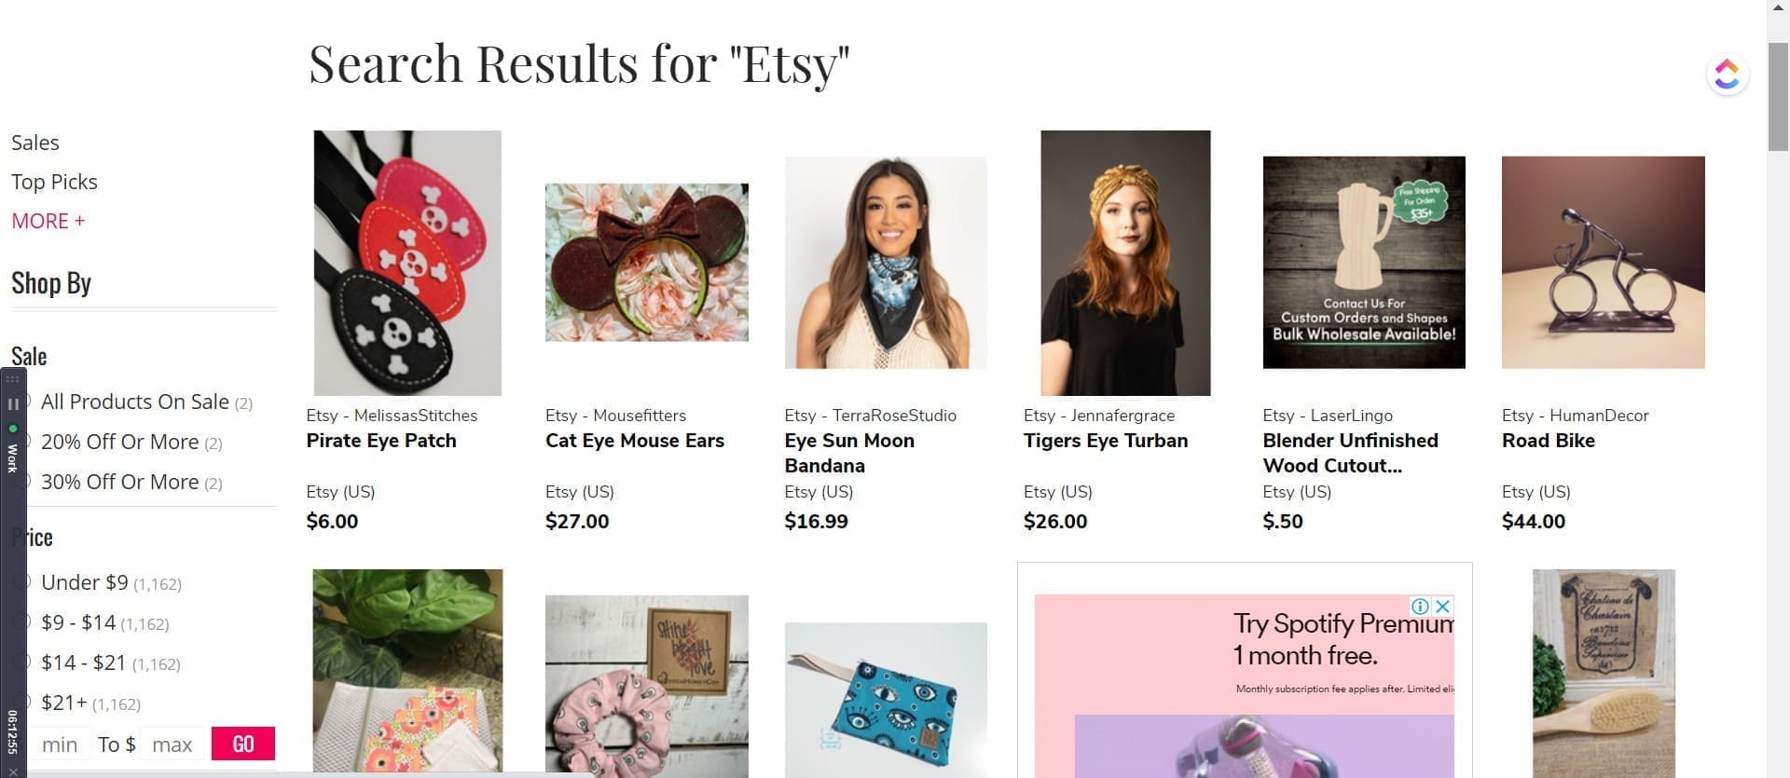The height and width of the screenshot is (778, 1790).
Task: Open the Sales category link
Action: [35, 143]
